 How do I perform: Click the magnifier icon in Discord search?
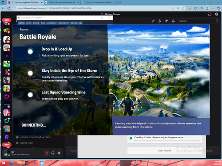(217, 21)
